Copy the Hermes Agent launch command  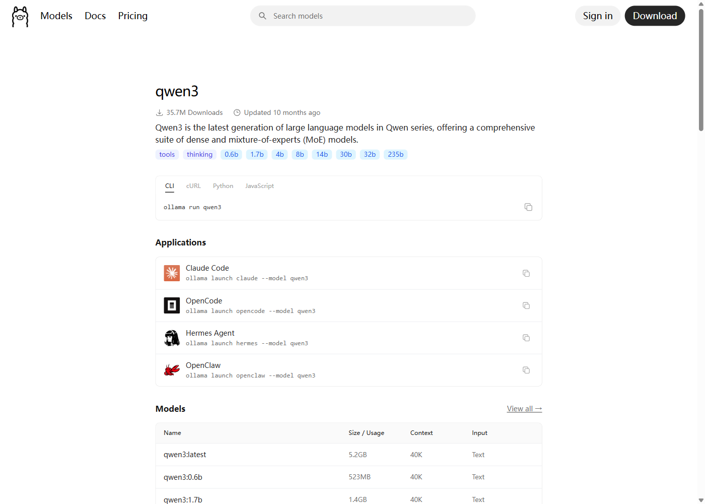coord(526,338)
